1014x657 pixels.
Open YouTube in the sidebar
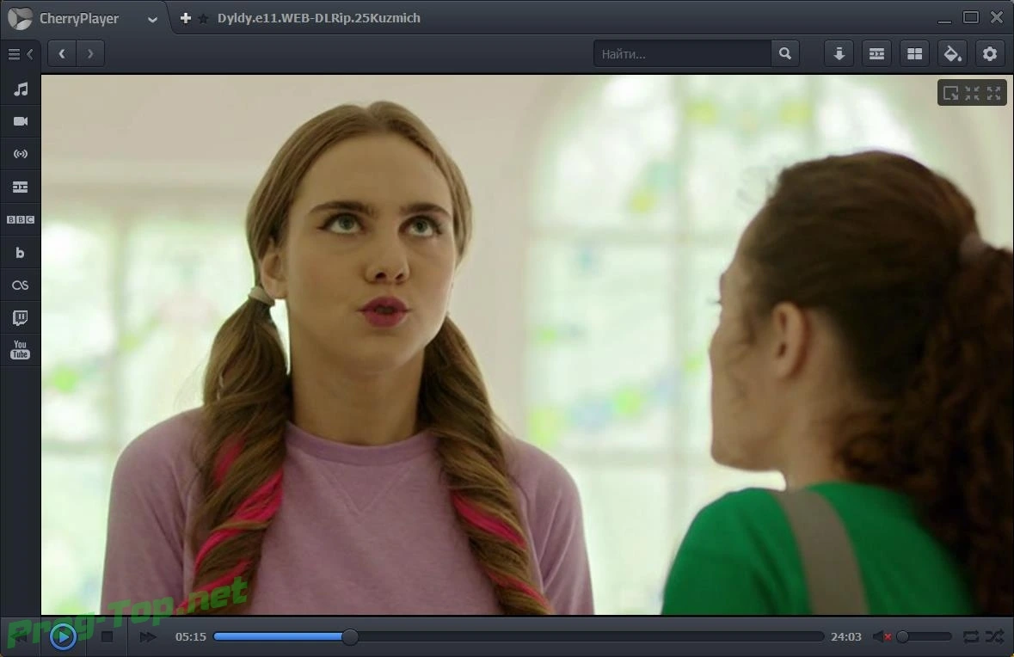(x=21, y=350)
